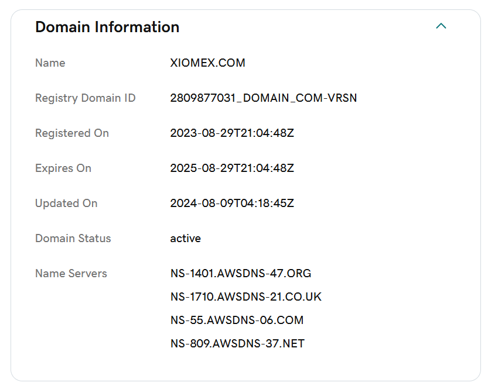This screenshot has width=488, height=386.
Task: Select the XIOMEX.COM domain name value
Action: [x=207, y=63]
